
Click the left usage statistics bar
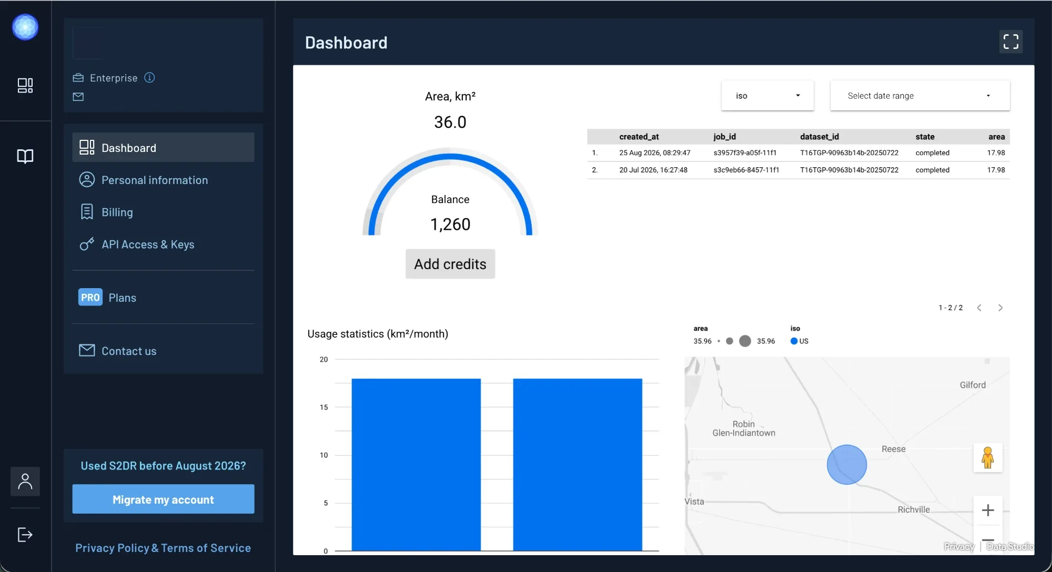pos(416,465)
